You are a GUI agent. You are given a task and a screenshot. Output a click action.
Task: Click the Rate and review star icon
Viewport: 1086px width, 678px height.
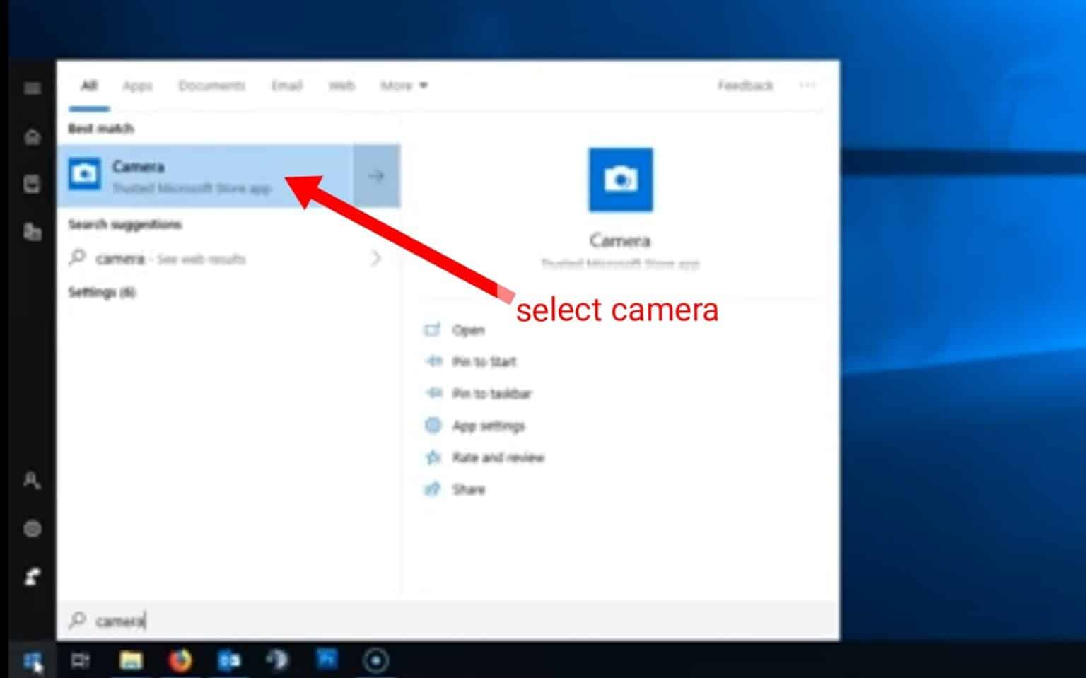433,457
